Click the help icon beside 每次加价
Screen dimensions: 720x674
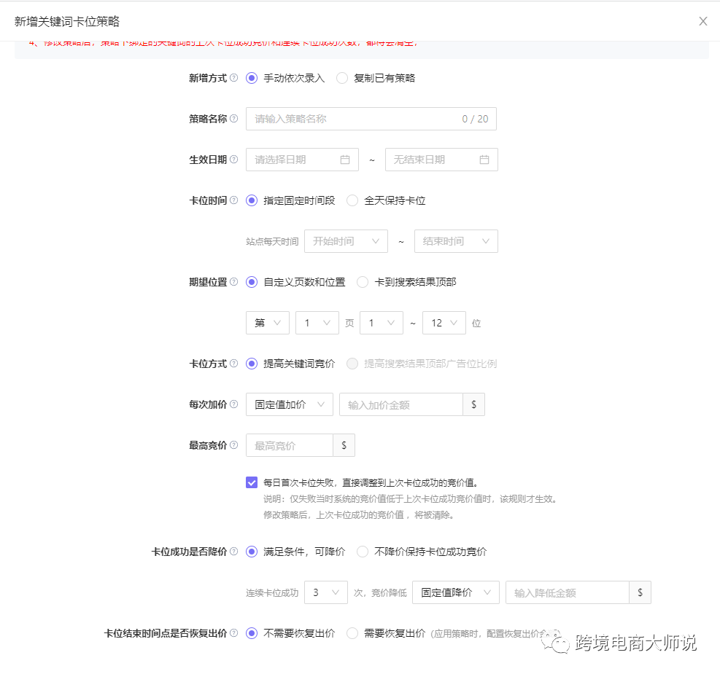click(235, 404)
